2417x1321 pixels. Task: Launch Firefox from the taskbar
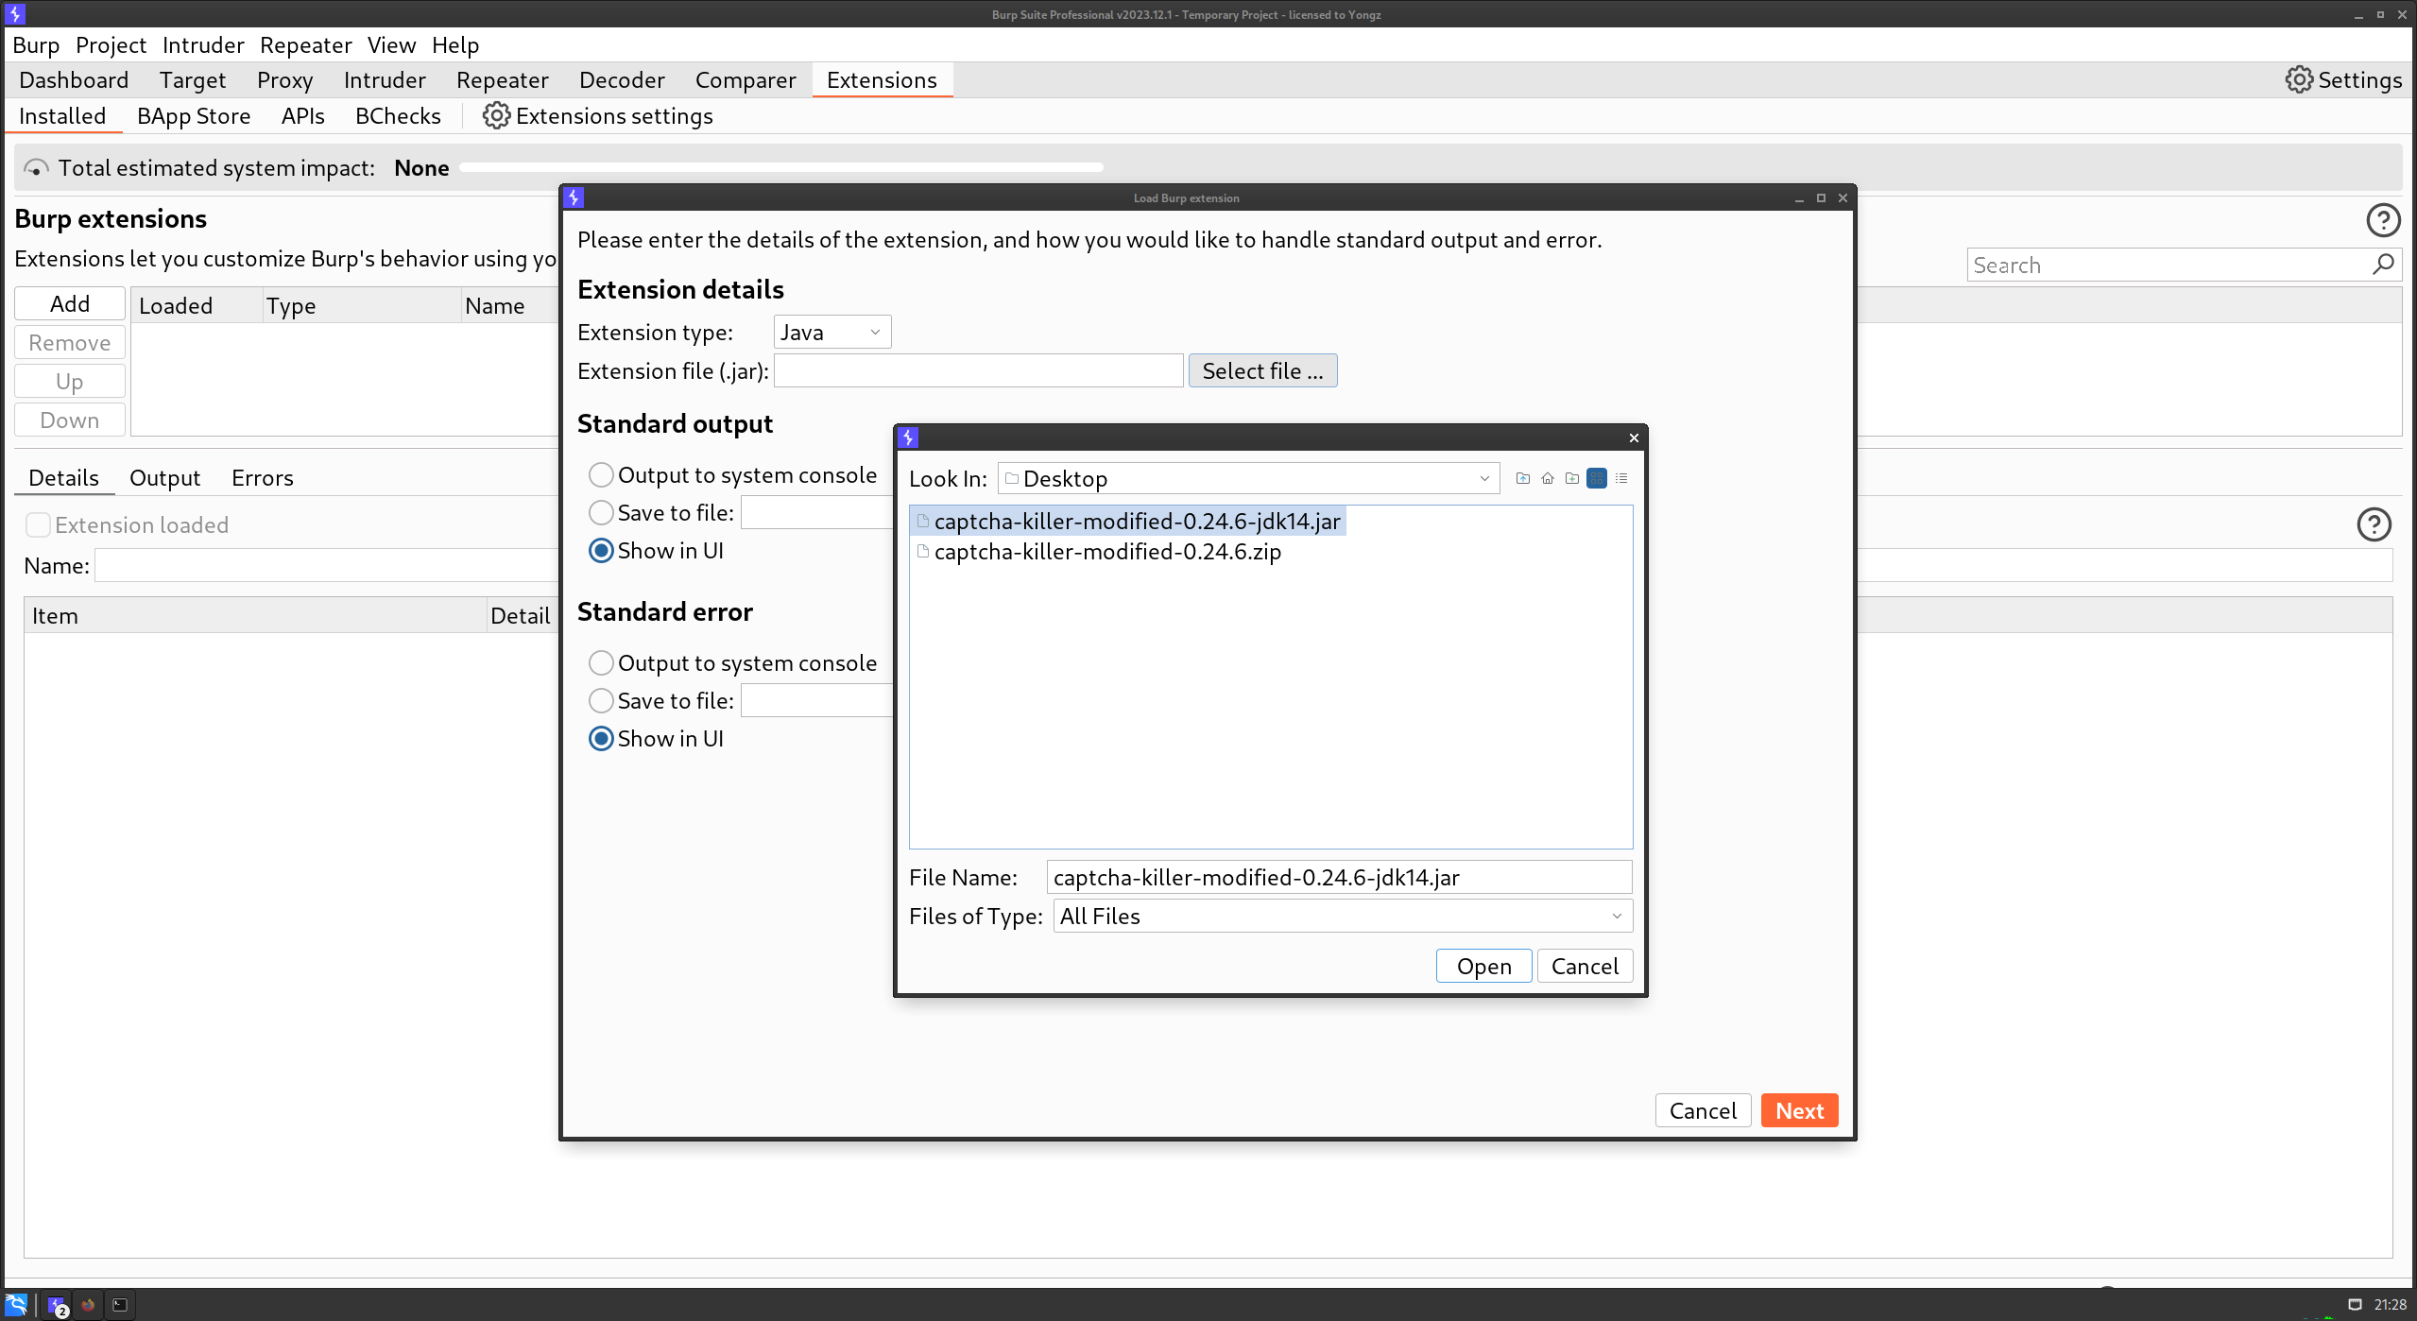coord(88,1305)
